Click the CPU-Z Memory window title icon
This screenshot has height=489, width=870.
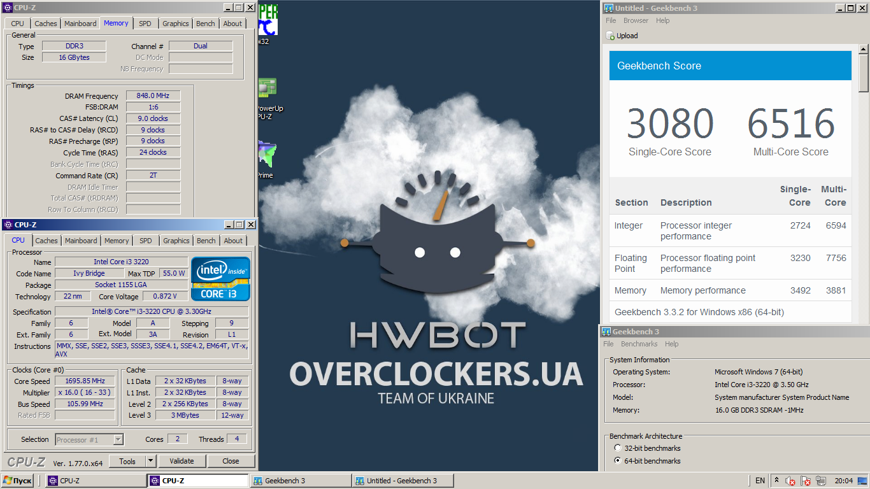(8, 8)
